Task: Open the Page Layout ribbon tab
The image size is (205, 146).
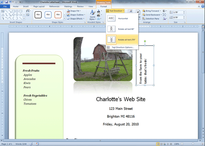Action: pos(39,6)
